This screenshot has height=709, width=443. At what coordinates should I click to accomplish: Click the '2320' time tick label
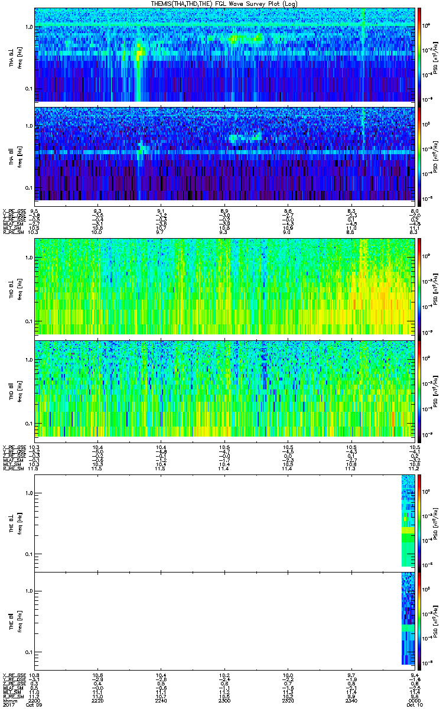click(x=288, y=700)
